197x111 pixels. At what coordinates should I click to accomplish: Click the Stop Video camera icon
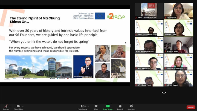tap(18, 106)
